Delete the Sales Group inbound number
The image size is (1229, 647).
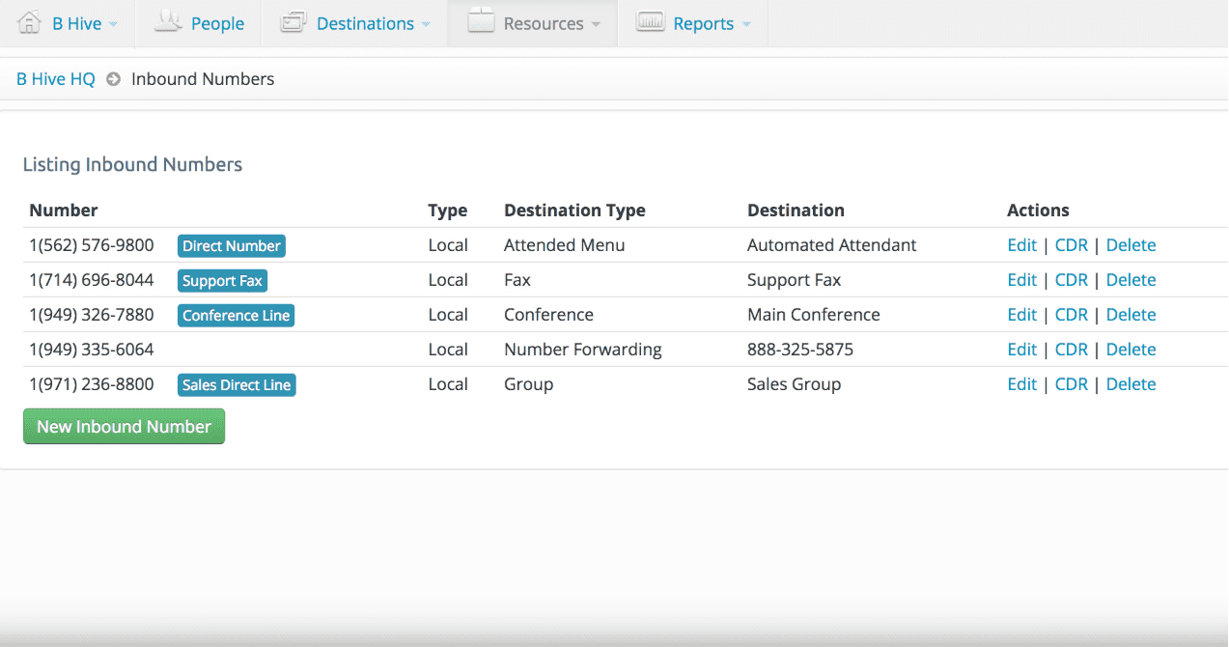(1131, 384)
